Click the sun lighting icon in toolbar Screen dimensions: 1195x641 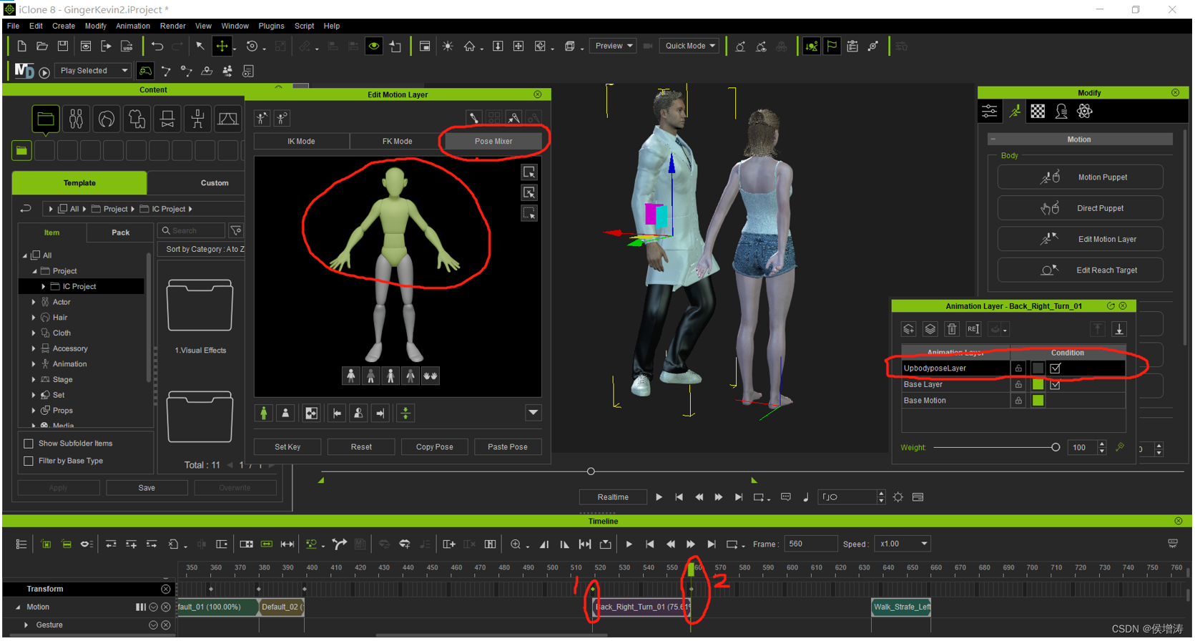(448, 47)
